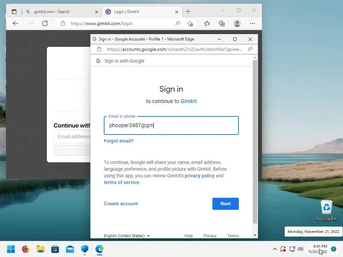Open Gimkit's terms of service link
This screenshot has width=343, height=257.
coord(121,182)
